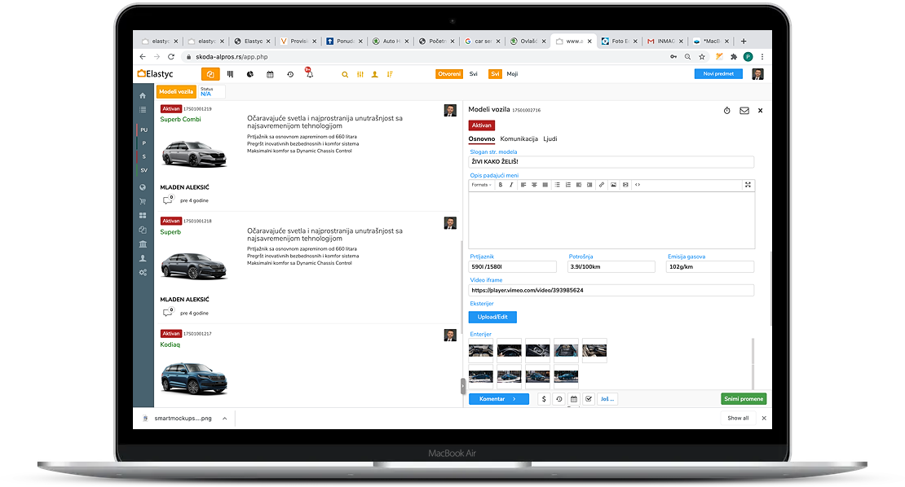Open the SV sidebar menu item

(x=143, y=170)
